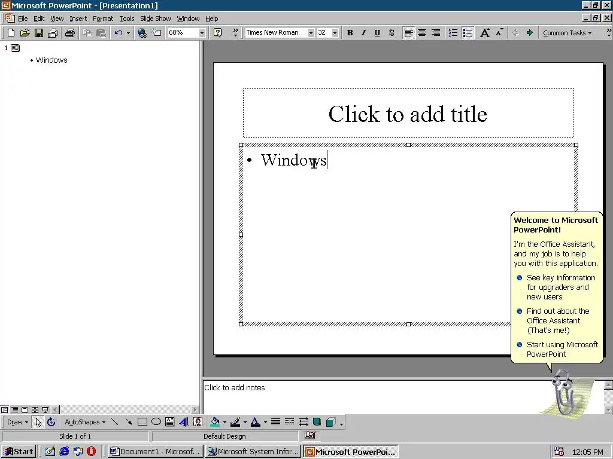The width and height of the screenshot is (613, 459).
Task: Create a new presentation with New icon
Action: 11,33
